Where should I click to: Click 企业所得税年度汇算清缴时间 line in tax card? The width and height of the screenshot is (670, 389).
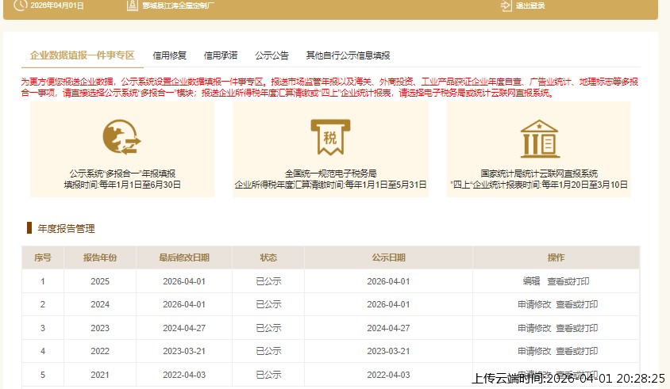pos(330,185)
